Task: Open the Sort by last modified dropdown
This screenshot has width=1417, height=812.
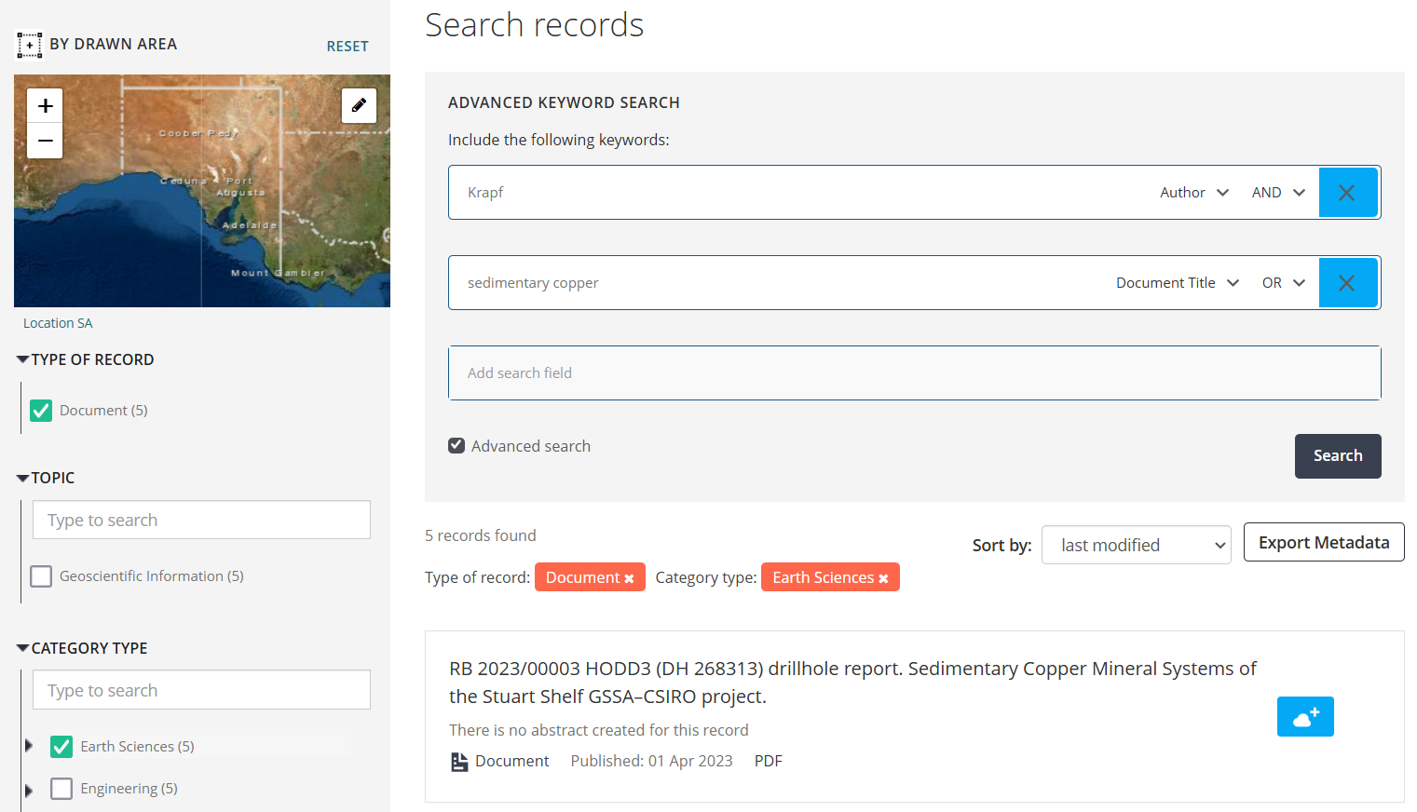Action: click(x=1137, y=545)
